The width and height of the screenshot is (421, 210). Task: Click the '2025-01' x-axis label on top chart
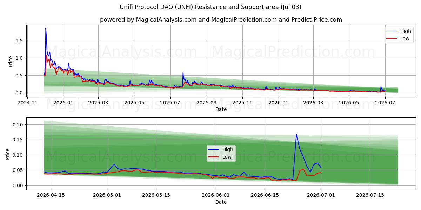pyautogui.click(x=64, y=103)
